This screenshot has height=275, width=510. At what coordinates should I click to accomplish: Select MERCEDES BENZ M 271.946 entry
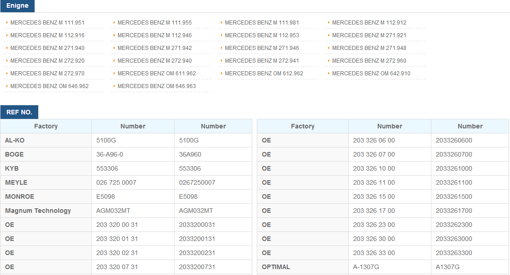coord(262,48)
